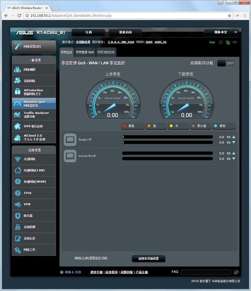Close the ASUS Wireless Router browser tab

[x=46, y=8]
